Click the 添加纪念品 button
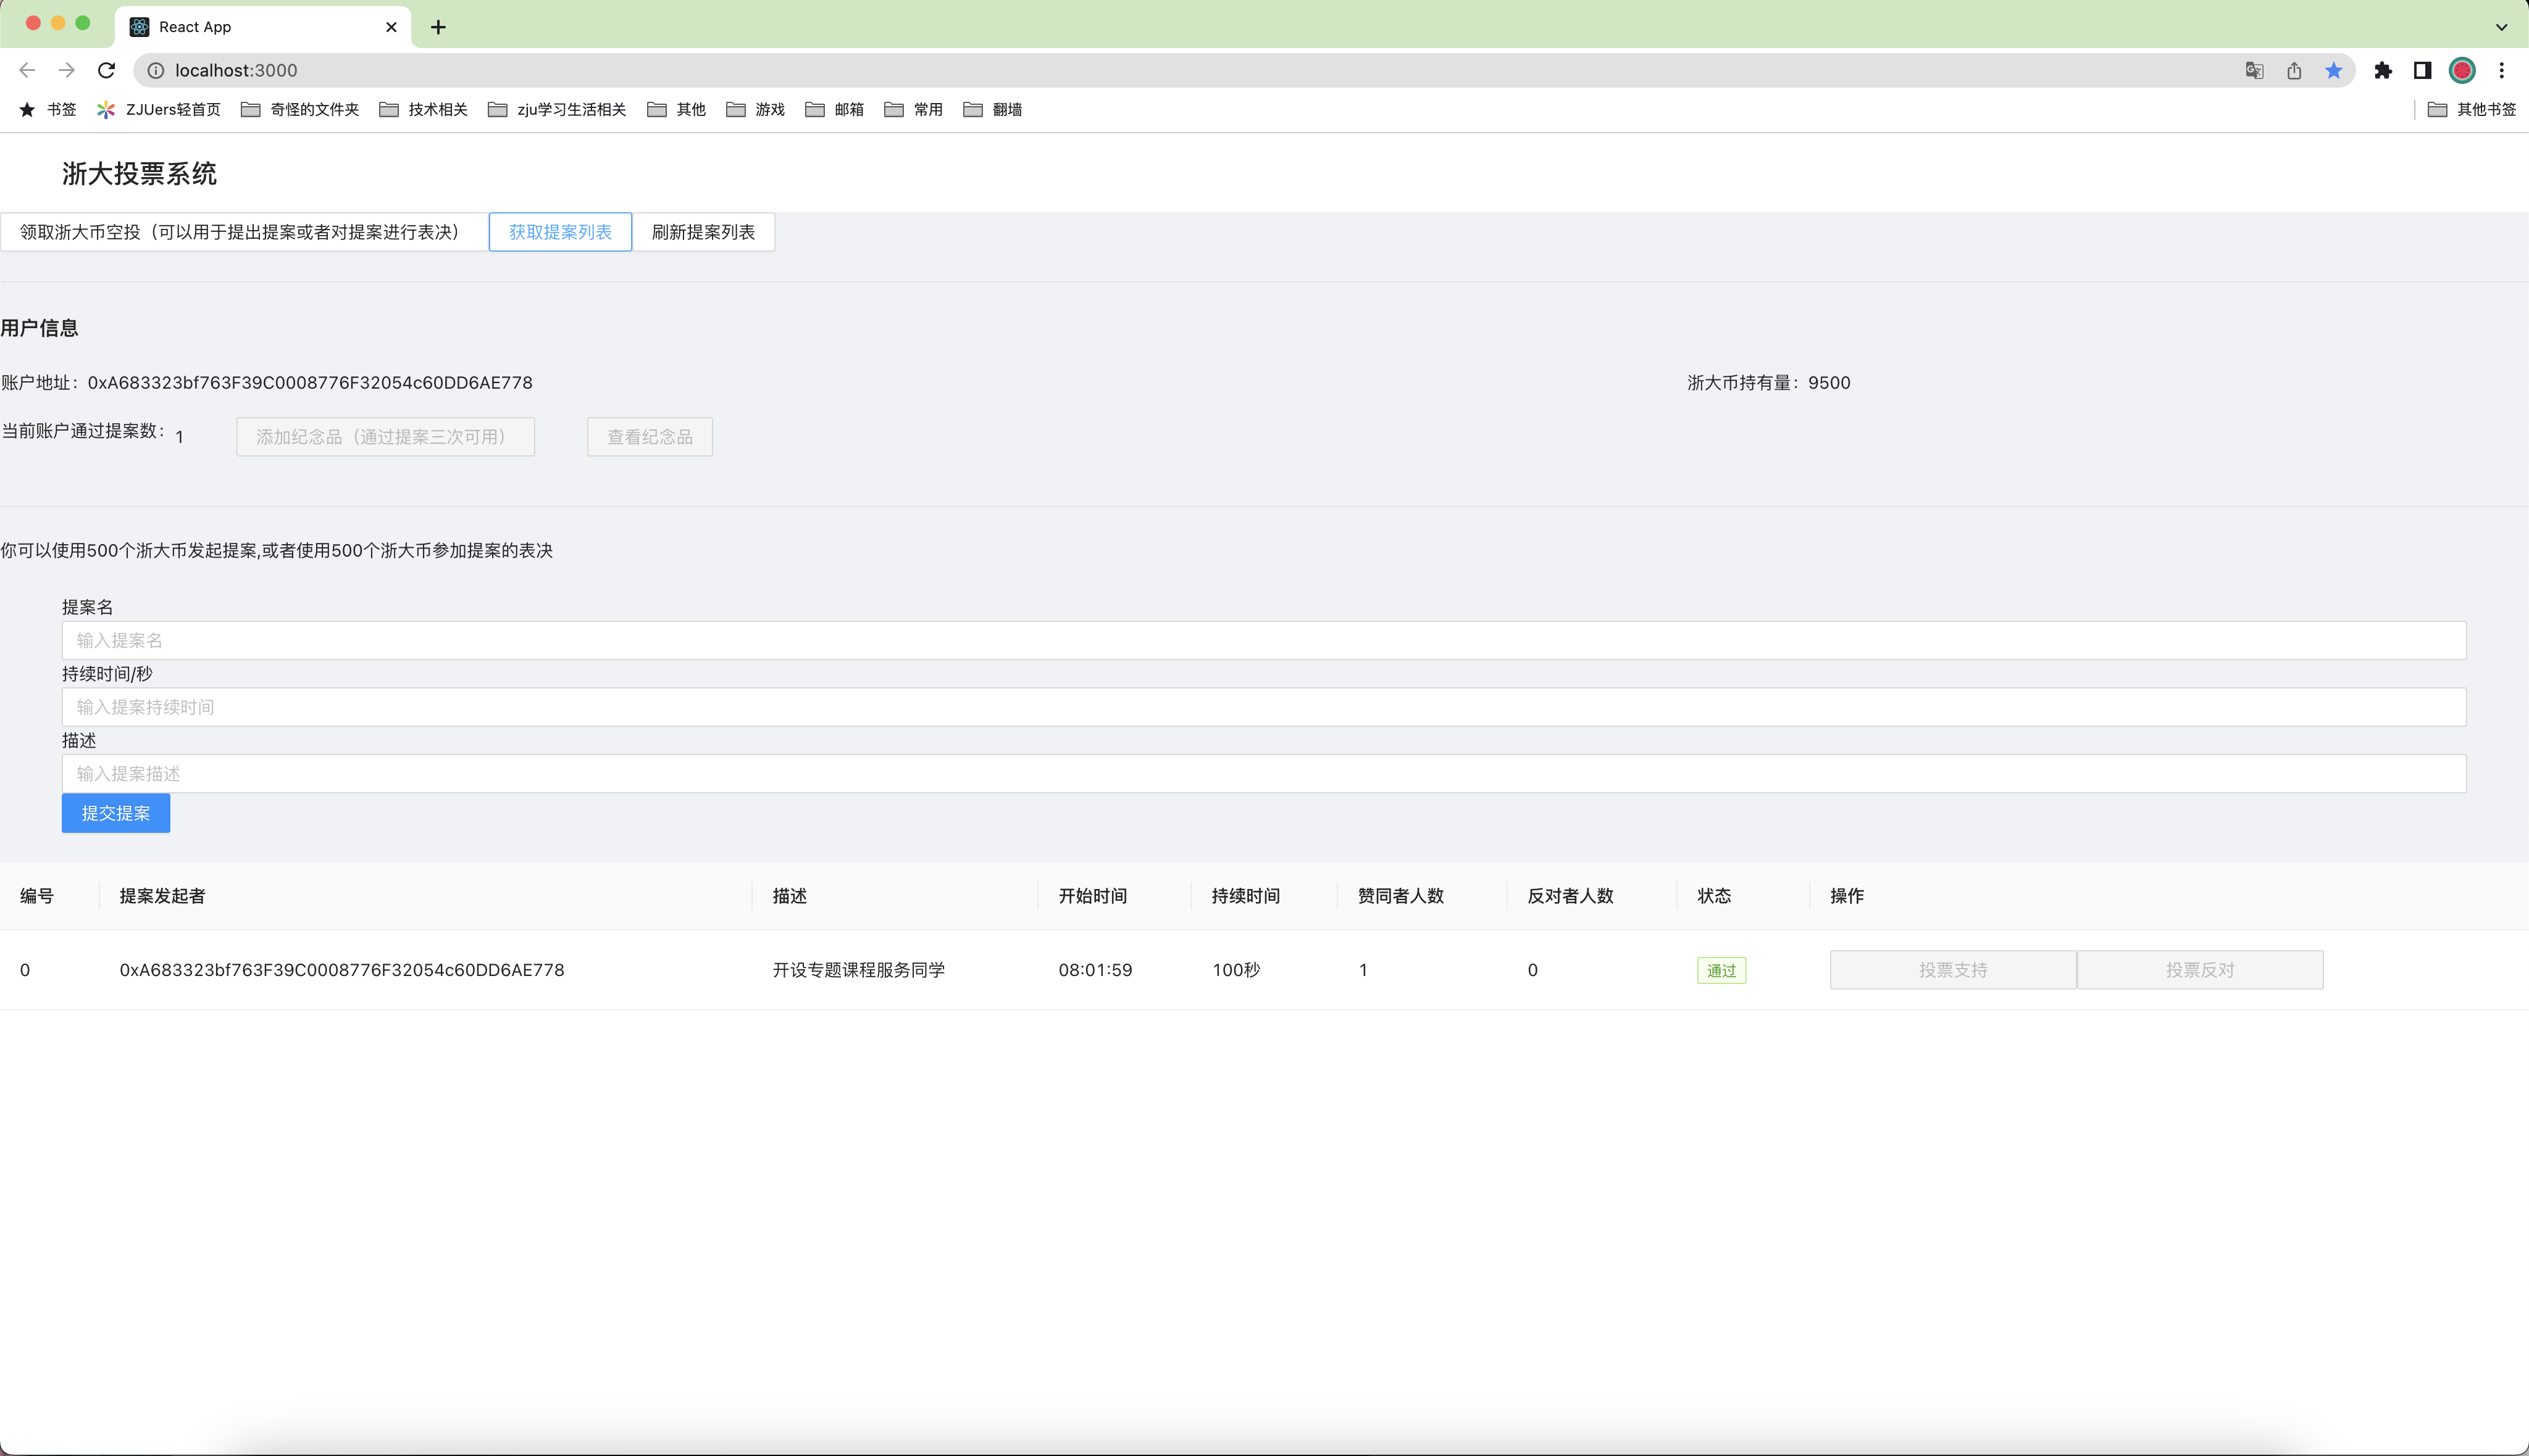The image size is (2529, 1456). click(x=385, y=437)
